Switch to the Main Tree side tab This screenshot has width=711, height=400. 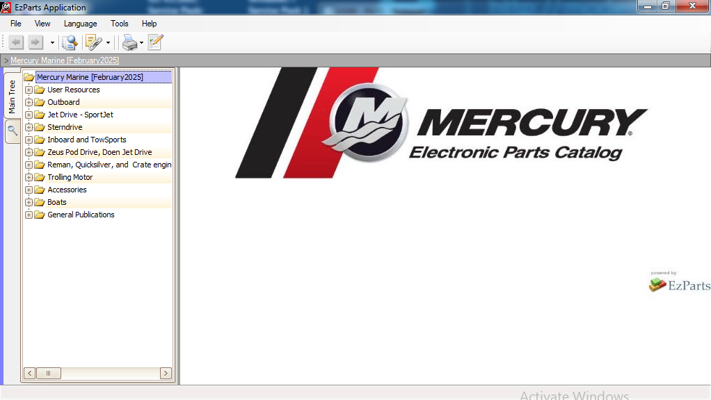pos(13,95)
